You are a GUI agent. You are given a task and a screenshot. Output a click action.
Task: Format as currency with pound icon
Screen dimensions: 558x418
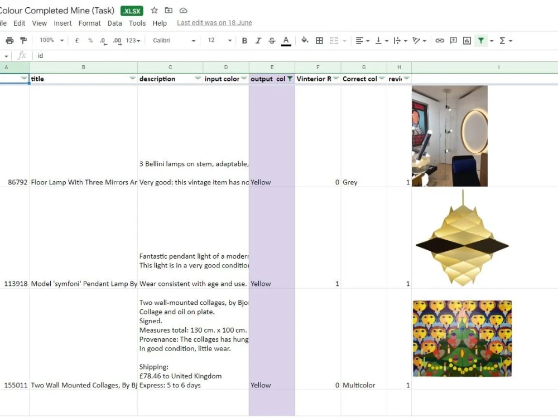click(x=77, y=41)
